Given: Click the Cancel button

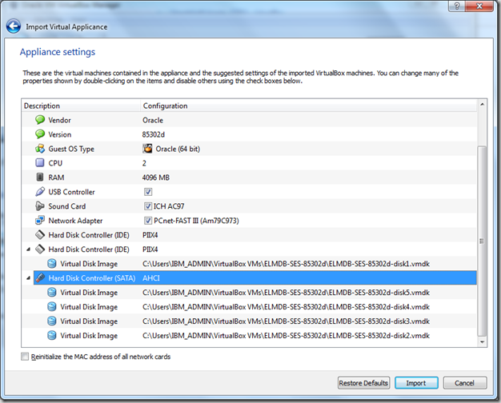Looking at the screenshot, I should coord(465,383).
